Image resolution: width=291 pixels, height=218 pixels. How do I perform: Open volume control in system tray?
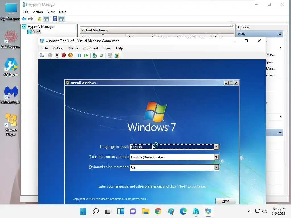pyautogui.click(x=265, y=211)
